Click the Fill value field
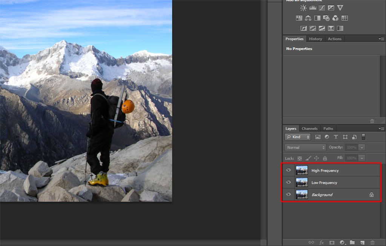Screen dimensions: 386x246 (x=352, y=158)
